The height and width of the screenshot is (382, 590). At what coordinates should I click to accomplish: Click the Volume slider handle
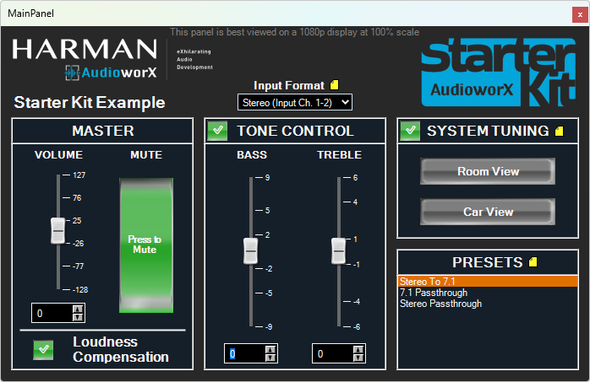point(58,231)
